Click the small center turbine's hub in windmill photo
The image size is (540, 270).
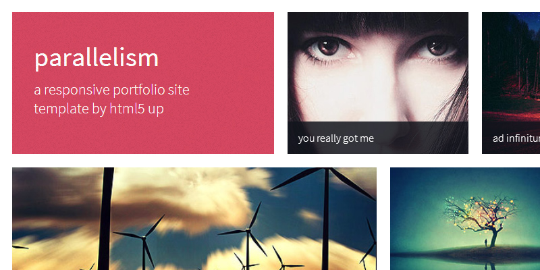248,230
